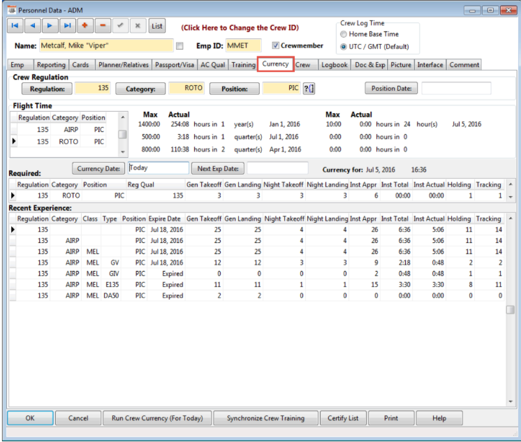Click next record arrow icon
The image size is (521, 442).
pos(50,26)
